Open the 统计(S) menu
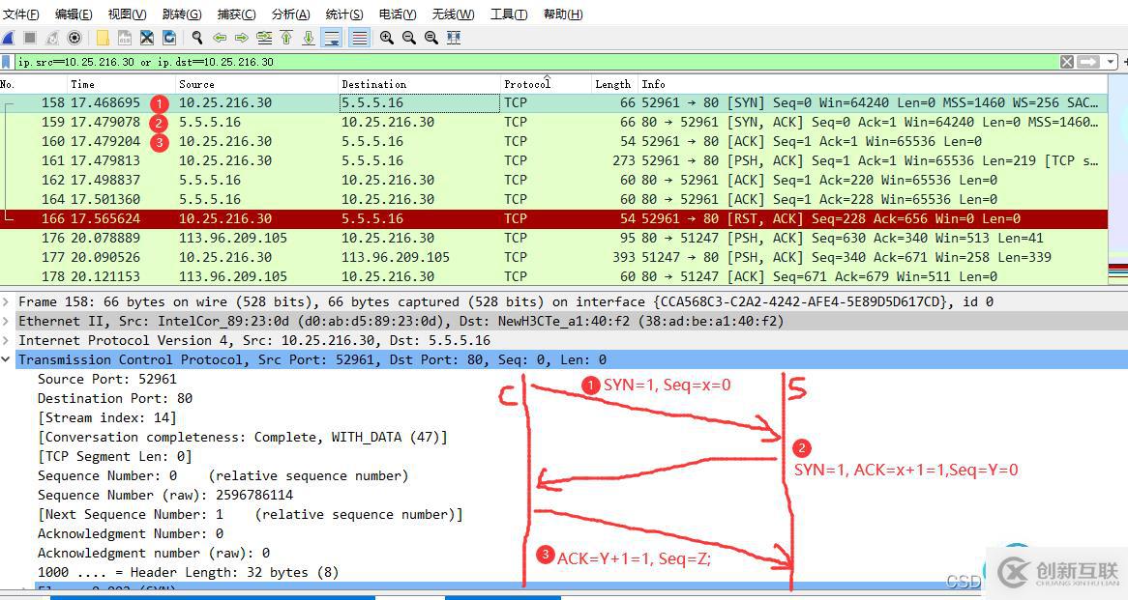The image size is (1128, 600). point(343,14)
